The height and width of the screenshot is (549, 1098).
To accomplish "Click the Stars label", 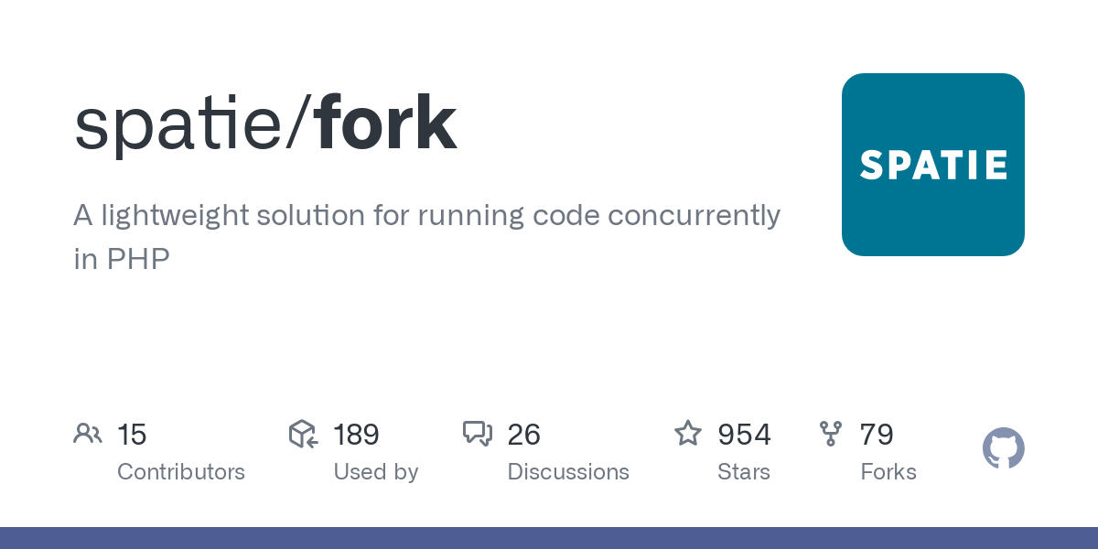I will pyautogui.click(x=744, y=472).
